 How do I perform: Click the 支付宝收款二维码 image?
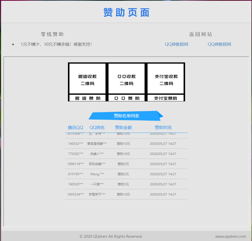(166, 79)
